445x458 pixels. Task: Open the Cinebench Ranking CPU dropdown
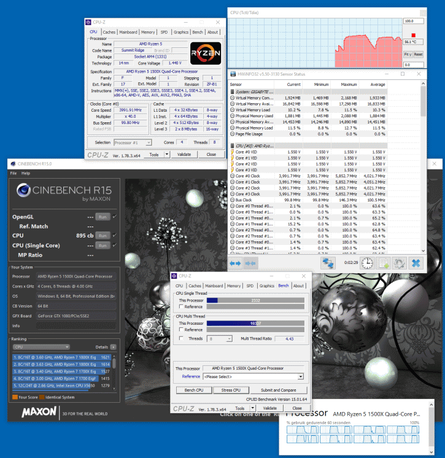(41, 347)
